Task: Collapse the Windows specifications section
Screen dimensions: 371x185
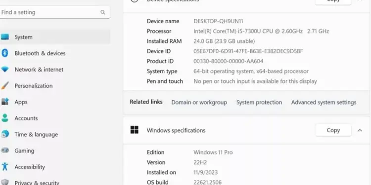Action: (x=360, y=130)
